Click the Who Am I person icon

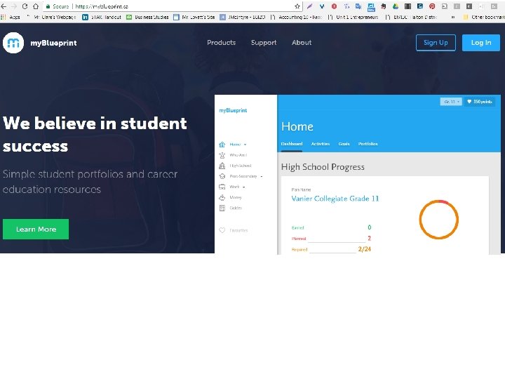coord(222,155)
